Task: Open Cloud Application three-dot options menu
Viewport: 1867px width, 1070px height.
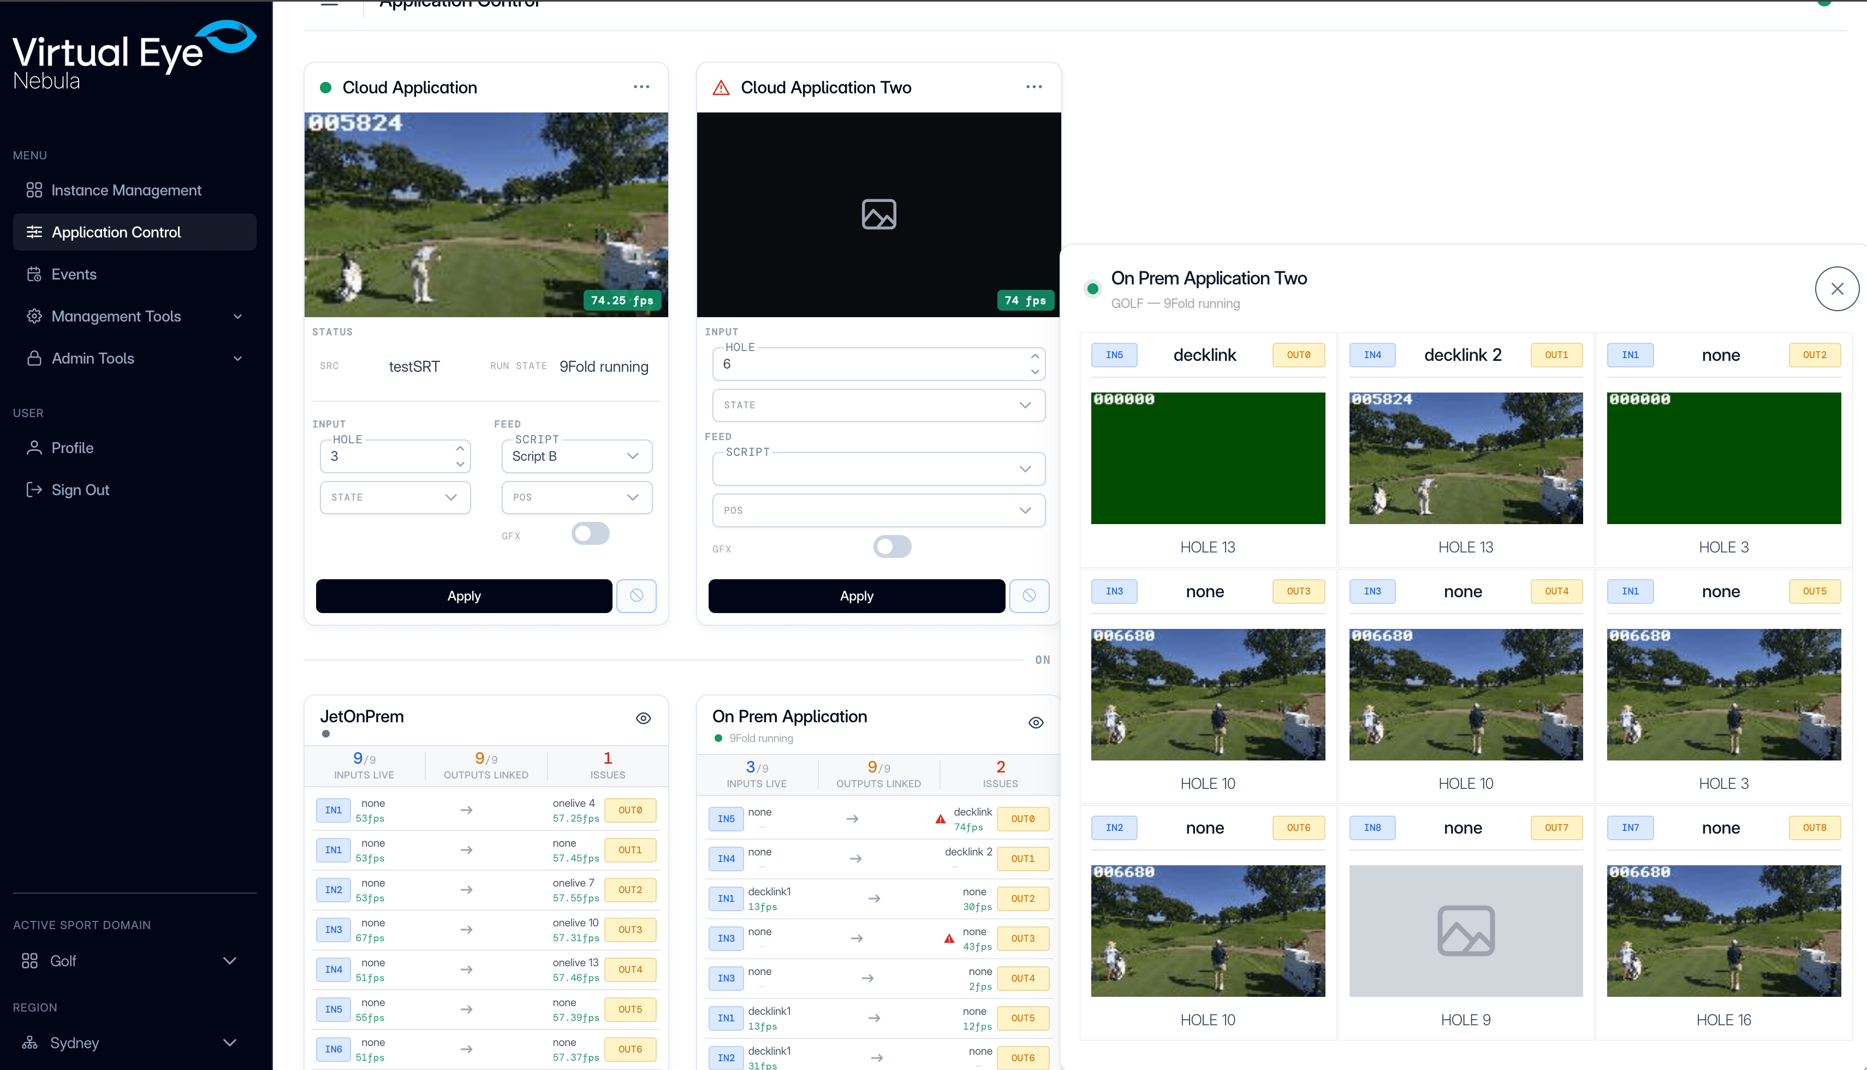Action: coord(641,87)
